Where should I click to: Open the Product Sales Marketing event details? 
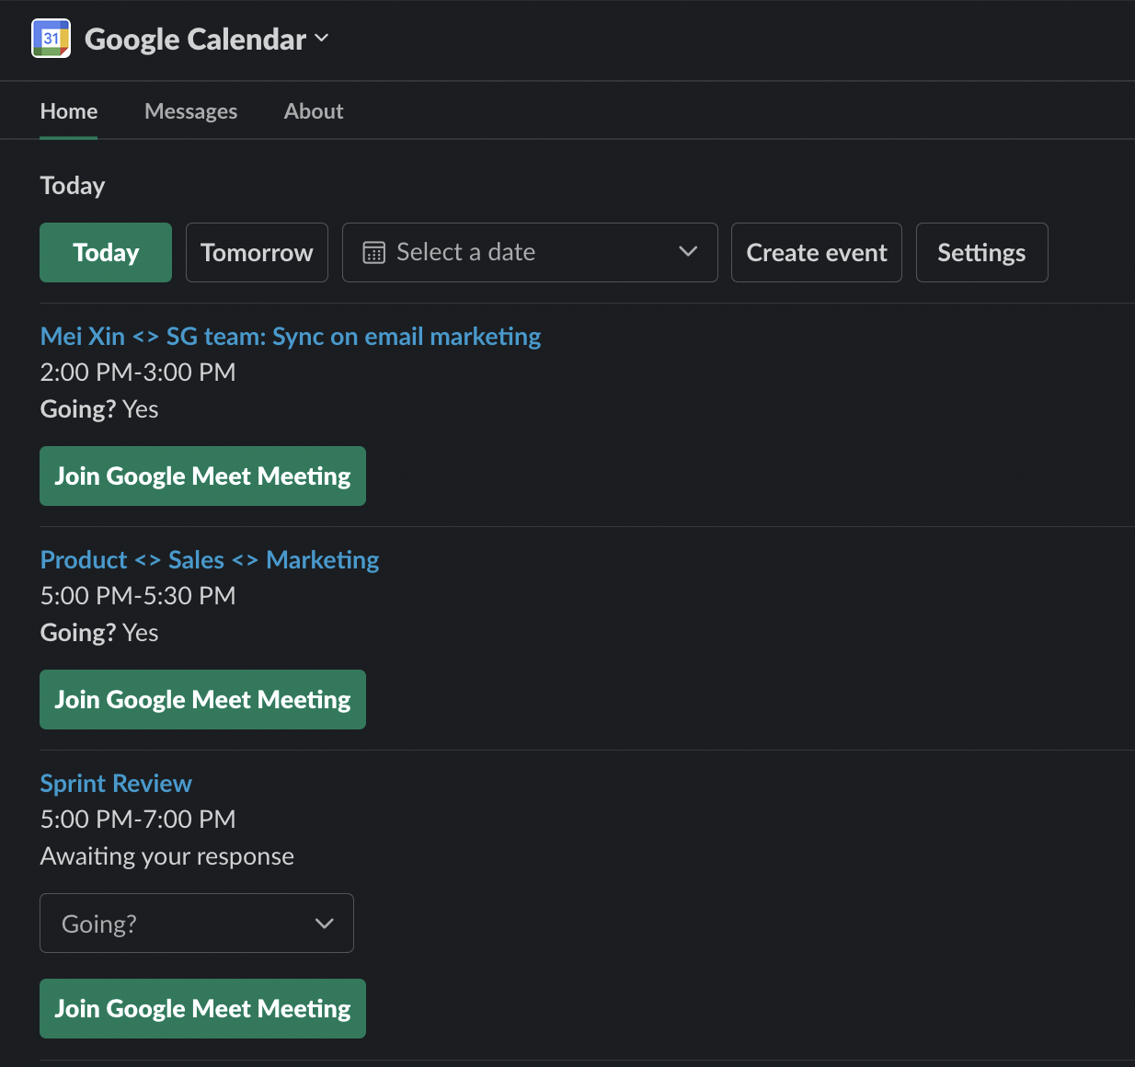[209, 559]
